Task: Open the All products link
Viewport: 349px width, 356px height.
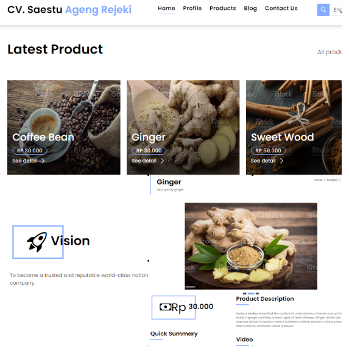Action: coord(330,52)
